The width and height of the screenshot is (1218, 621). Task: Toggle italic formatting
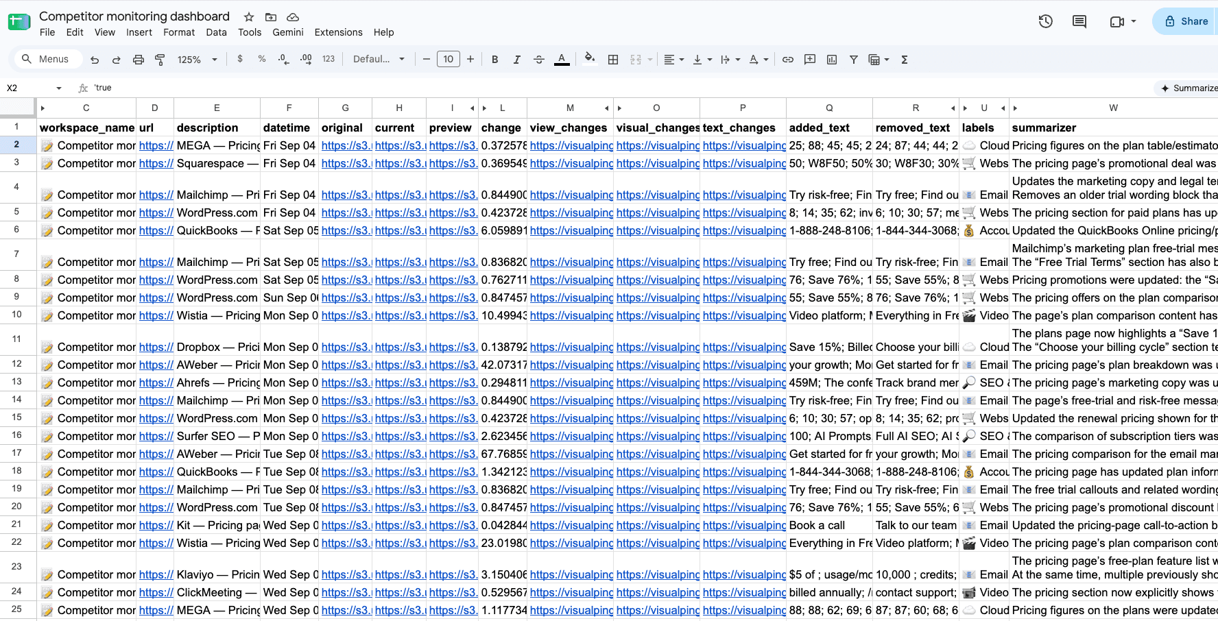(516, 60)
